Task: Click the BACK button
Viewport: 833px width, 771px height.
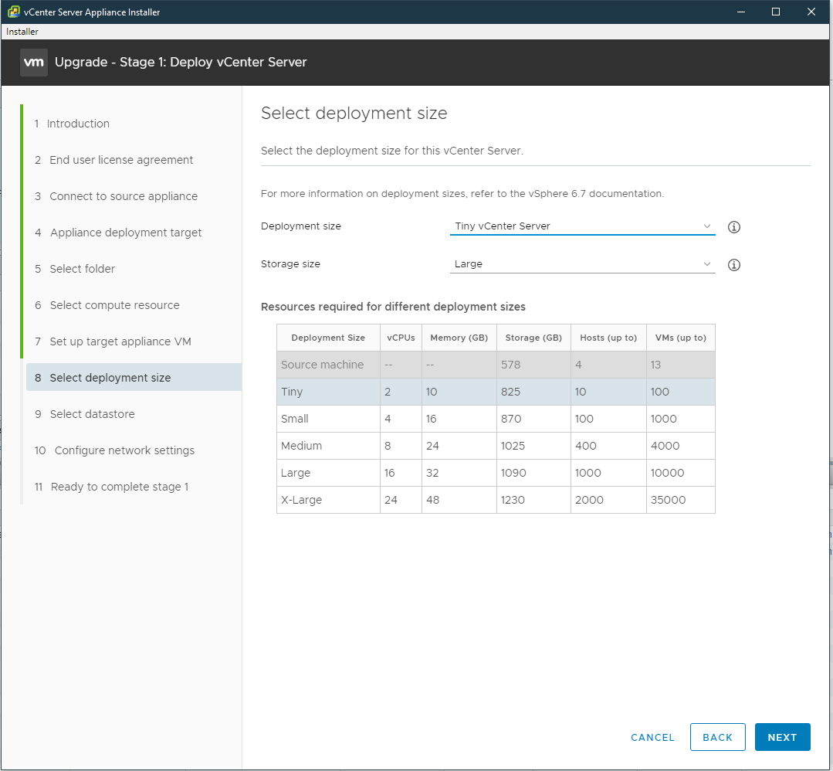Action: tap(717, 737)
